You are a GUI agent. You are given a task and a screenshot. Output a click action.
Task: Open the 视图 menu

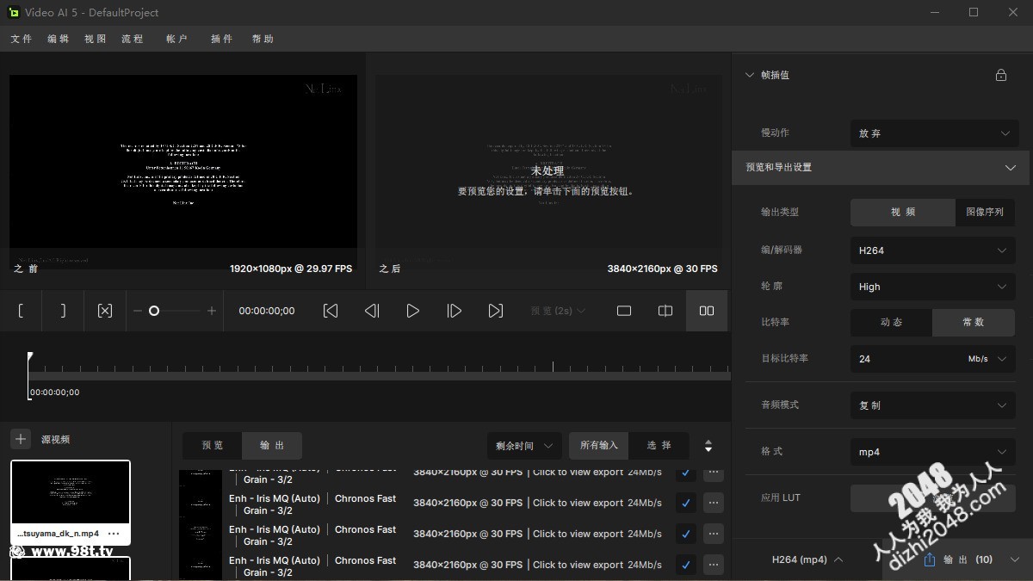click(x=96, y=39)
